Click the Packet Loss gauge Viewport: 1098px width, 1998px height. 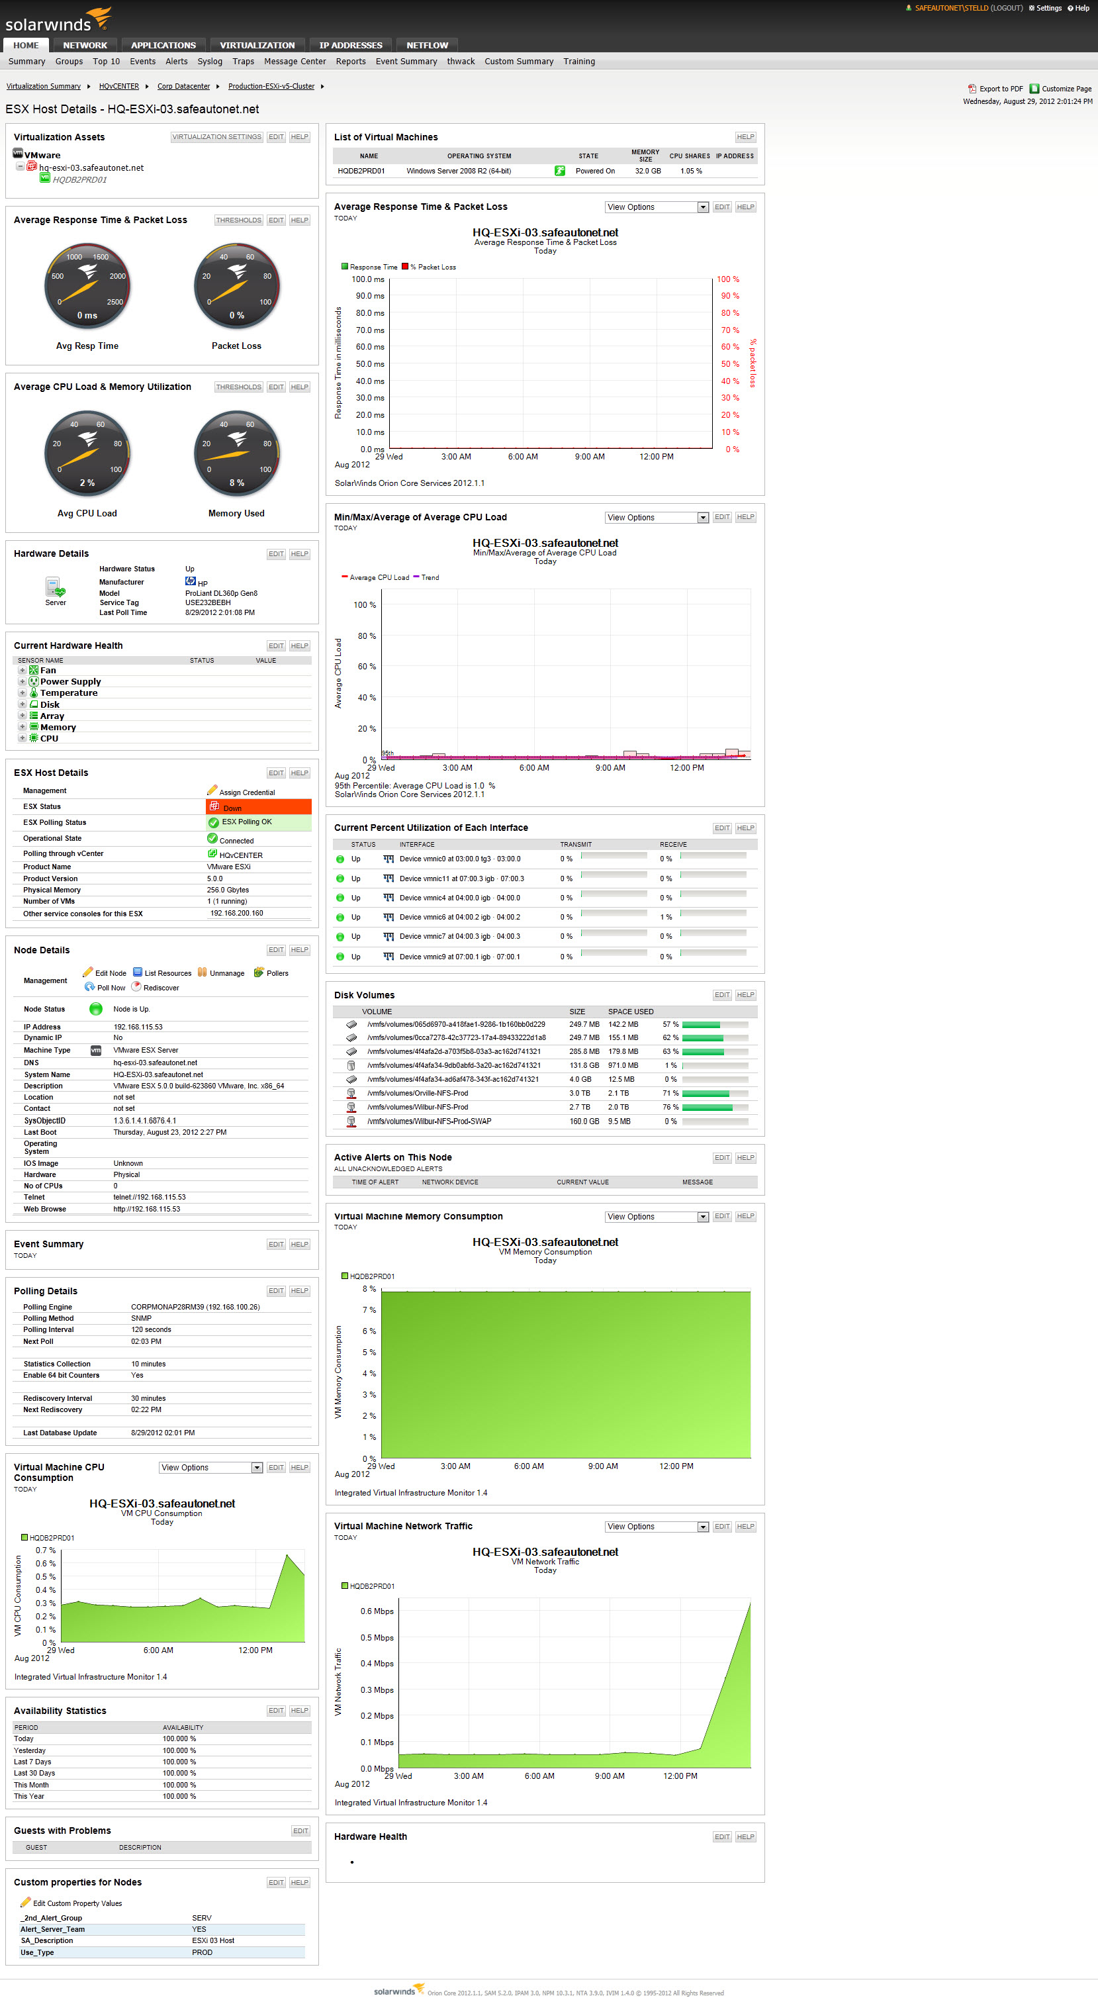point(236,286)
